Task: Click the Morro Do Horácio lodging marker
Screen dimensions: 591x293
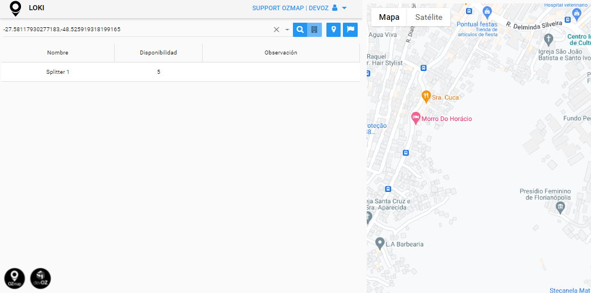Action: click(416, 118)
